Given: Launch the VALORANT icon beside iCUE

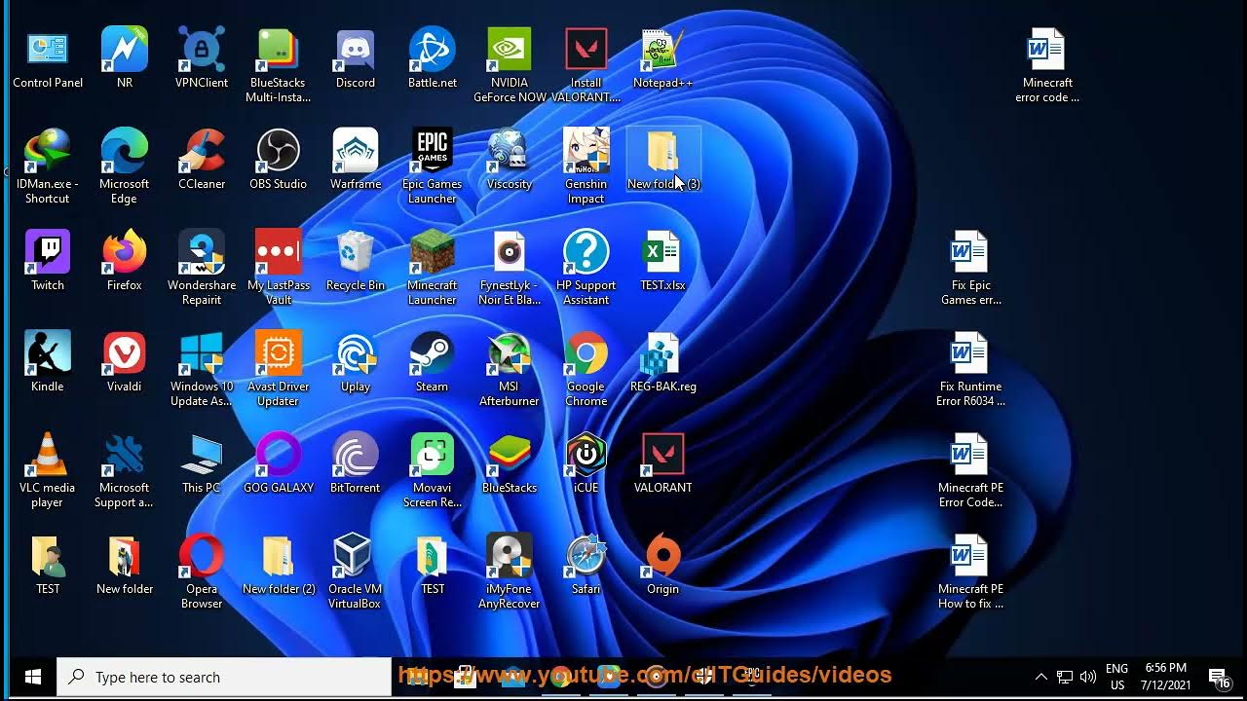Looking at the screenshot, I should pos(662,463).
